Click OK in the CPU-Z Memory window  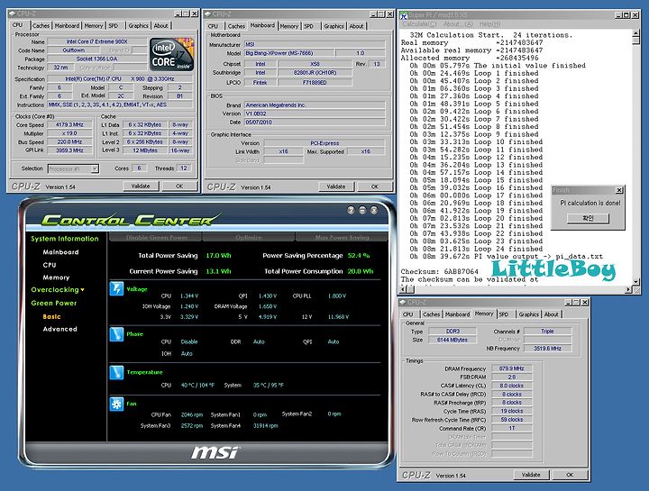coord(570,475)
